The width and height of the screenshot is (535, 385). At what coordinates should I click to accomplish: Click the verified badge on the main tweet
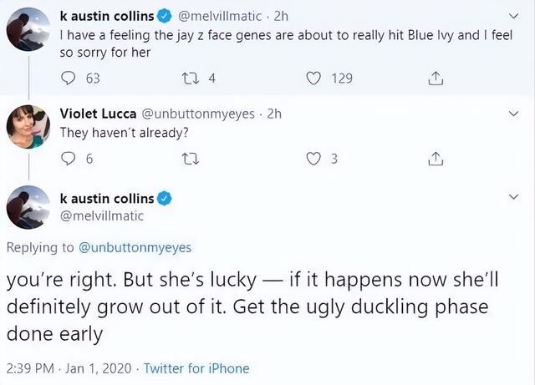[x=165, y=199]
